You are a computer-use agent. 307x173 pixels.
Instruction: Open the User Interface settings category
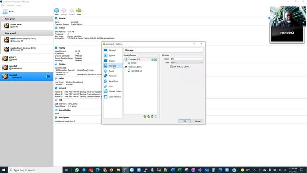tap(113, 97)
